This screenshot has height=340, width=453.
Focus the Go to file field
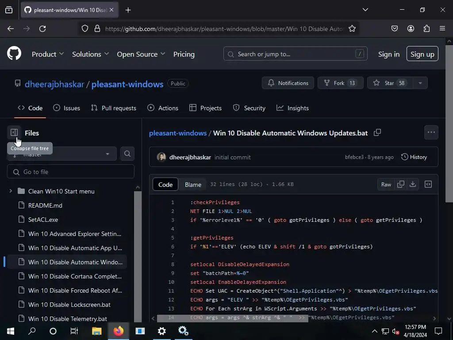point(70,172)
